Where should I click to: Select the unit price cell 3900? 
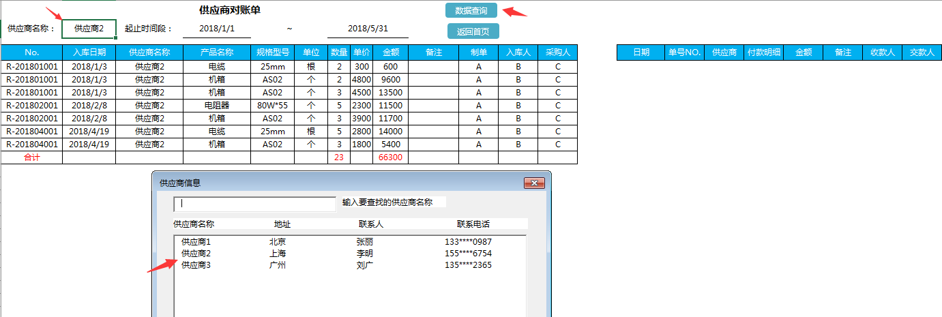click(x=362, y=119)
